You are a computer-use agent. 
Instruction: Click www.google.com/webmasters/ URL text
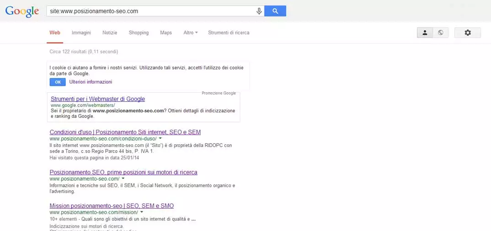pos(83,105)
